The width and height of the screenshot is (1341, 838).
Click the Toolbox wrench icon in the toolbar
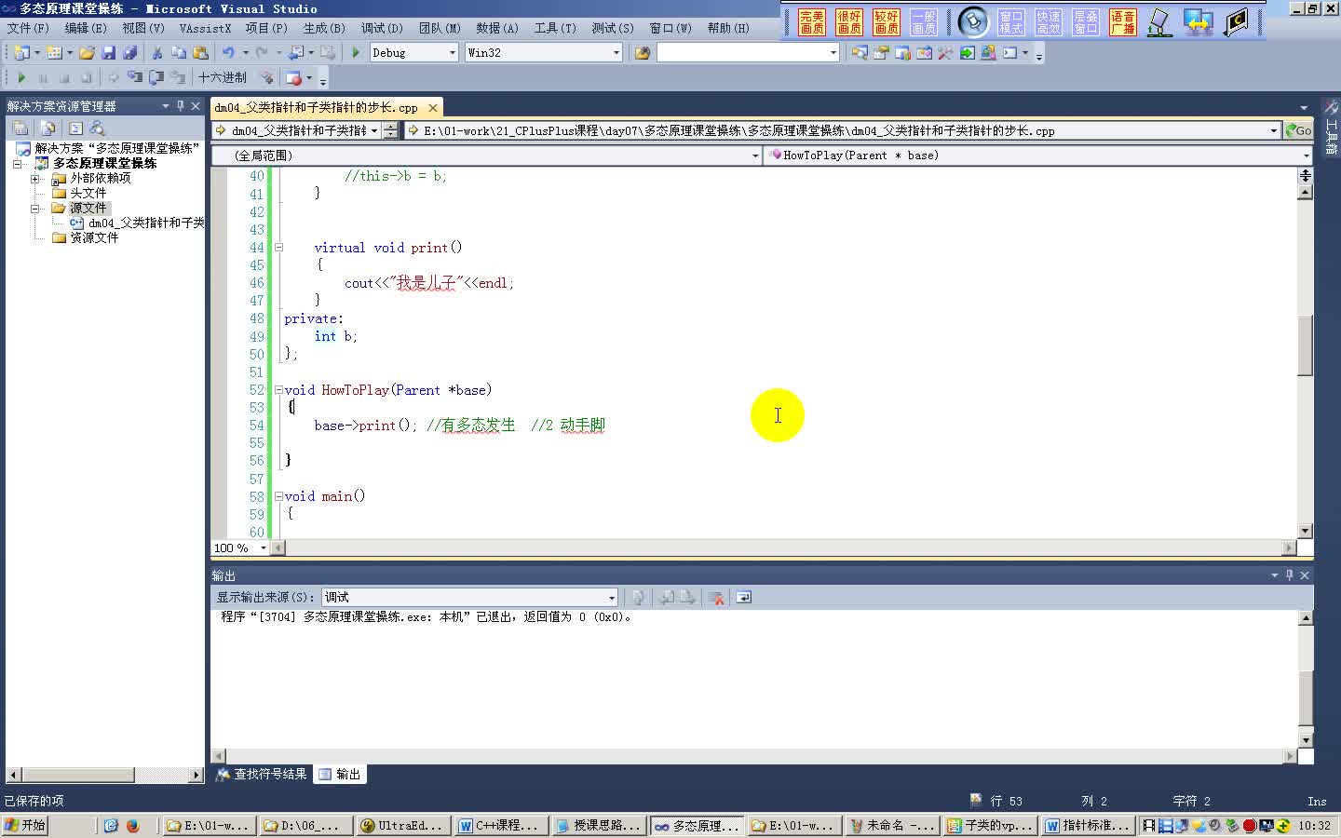[945, 53]
